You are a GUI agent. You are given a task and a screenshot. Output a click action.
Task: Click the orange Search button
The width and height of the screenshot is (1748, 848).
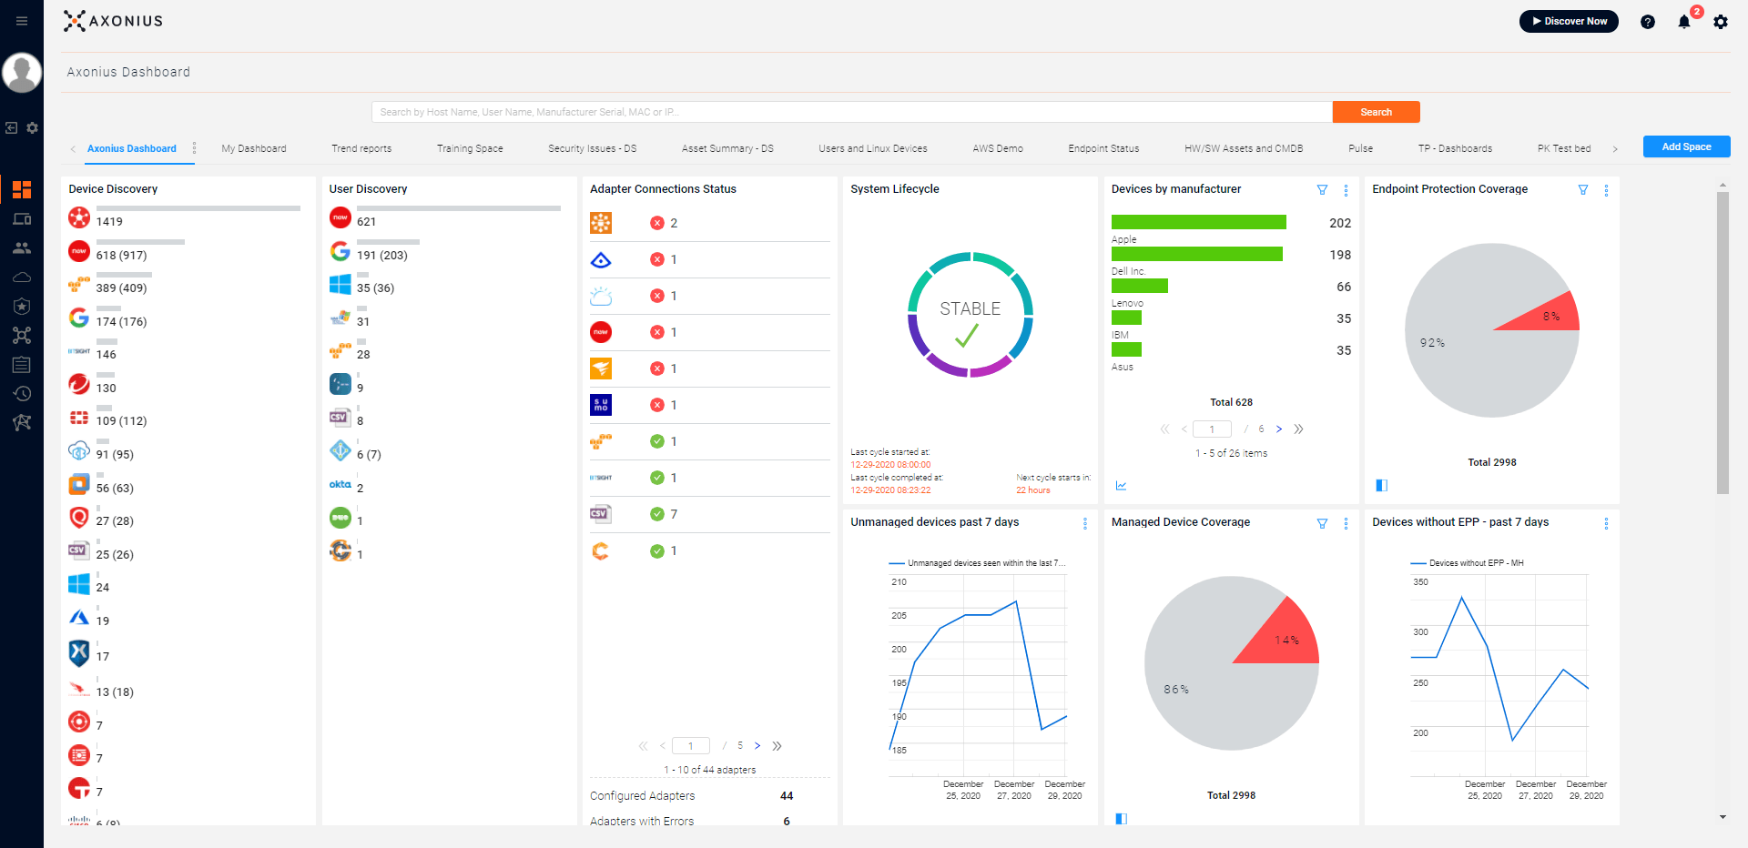pos(1376,112)
